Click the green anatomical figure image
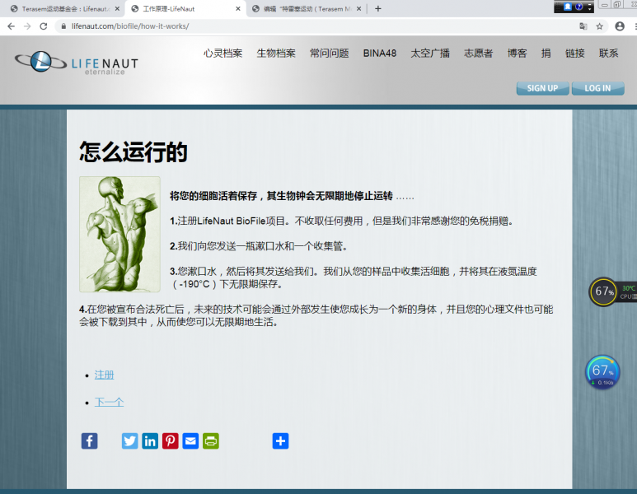The width and height of the screenshot is (637, 494). 119,234
